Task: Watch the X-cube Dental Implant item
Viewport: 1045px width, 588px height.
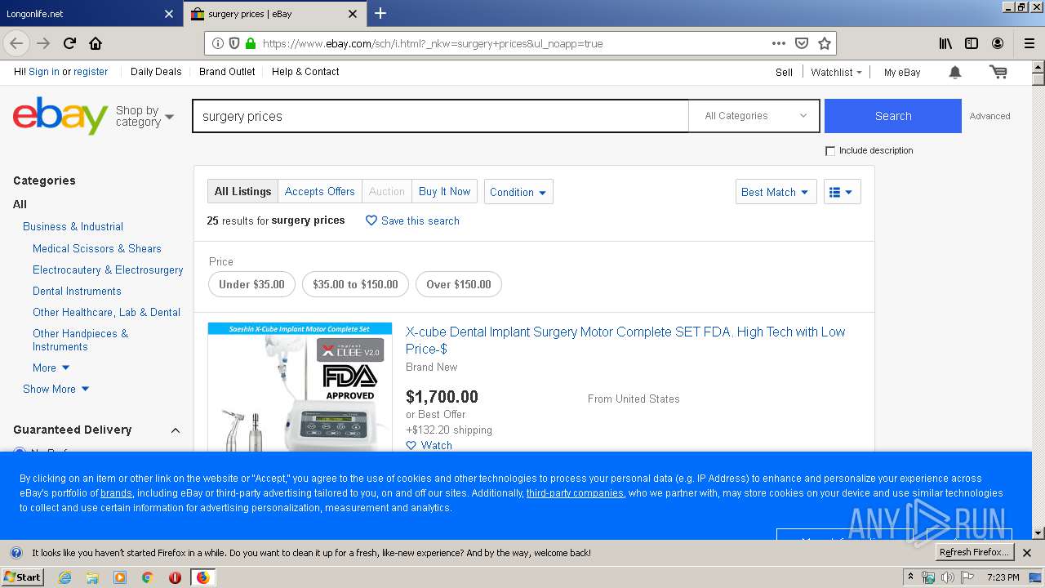Action: coord(429,445)
